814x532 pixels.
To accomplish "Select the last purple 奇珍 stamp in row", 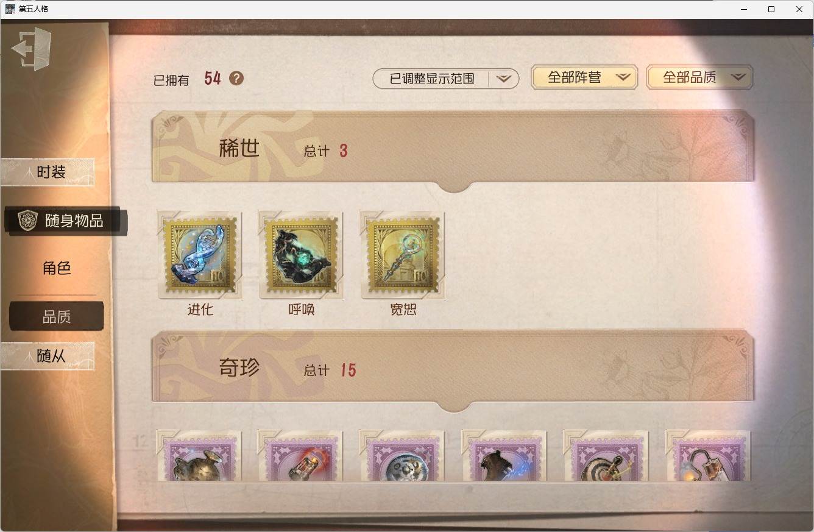I will 708,455.
